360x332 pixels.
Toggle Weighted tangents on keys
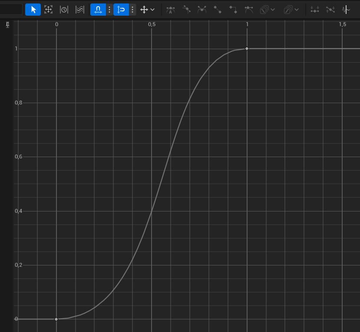click(x=249, y=10)
